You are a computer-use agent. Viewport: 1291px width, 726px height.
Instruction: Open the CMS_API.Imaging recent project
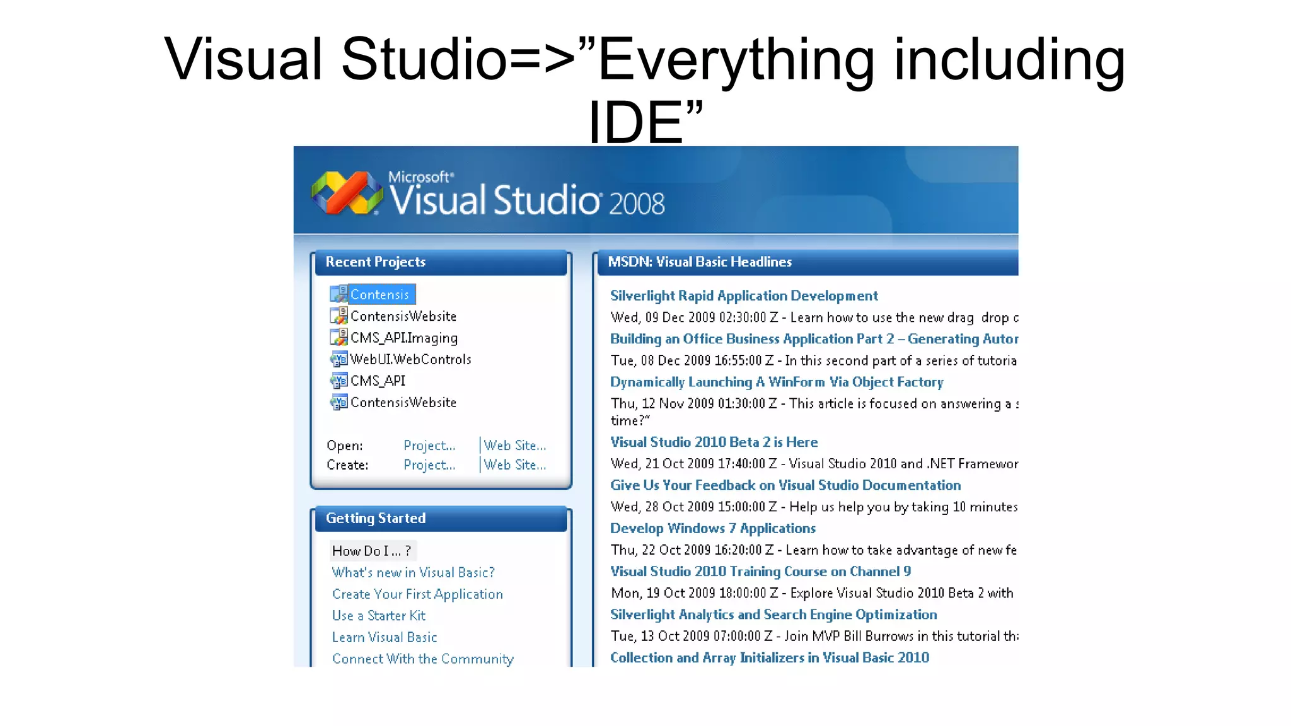pos(403,338)
